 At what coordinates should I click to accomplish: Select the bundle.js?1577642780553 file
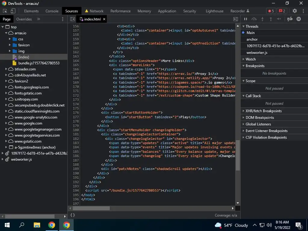point(39,63)
